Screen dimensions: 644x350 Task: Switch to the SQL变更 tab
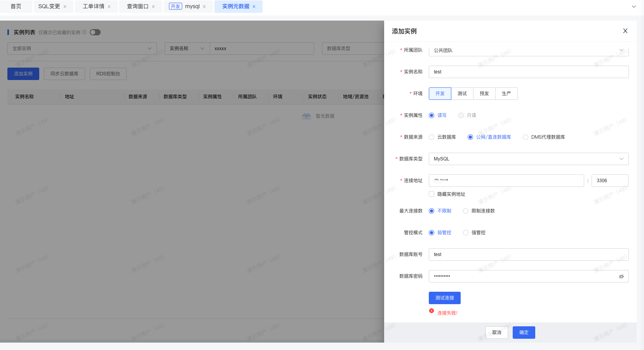(49, 7)
